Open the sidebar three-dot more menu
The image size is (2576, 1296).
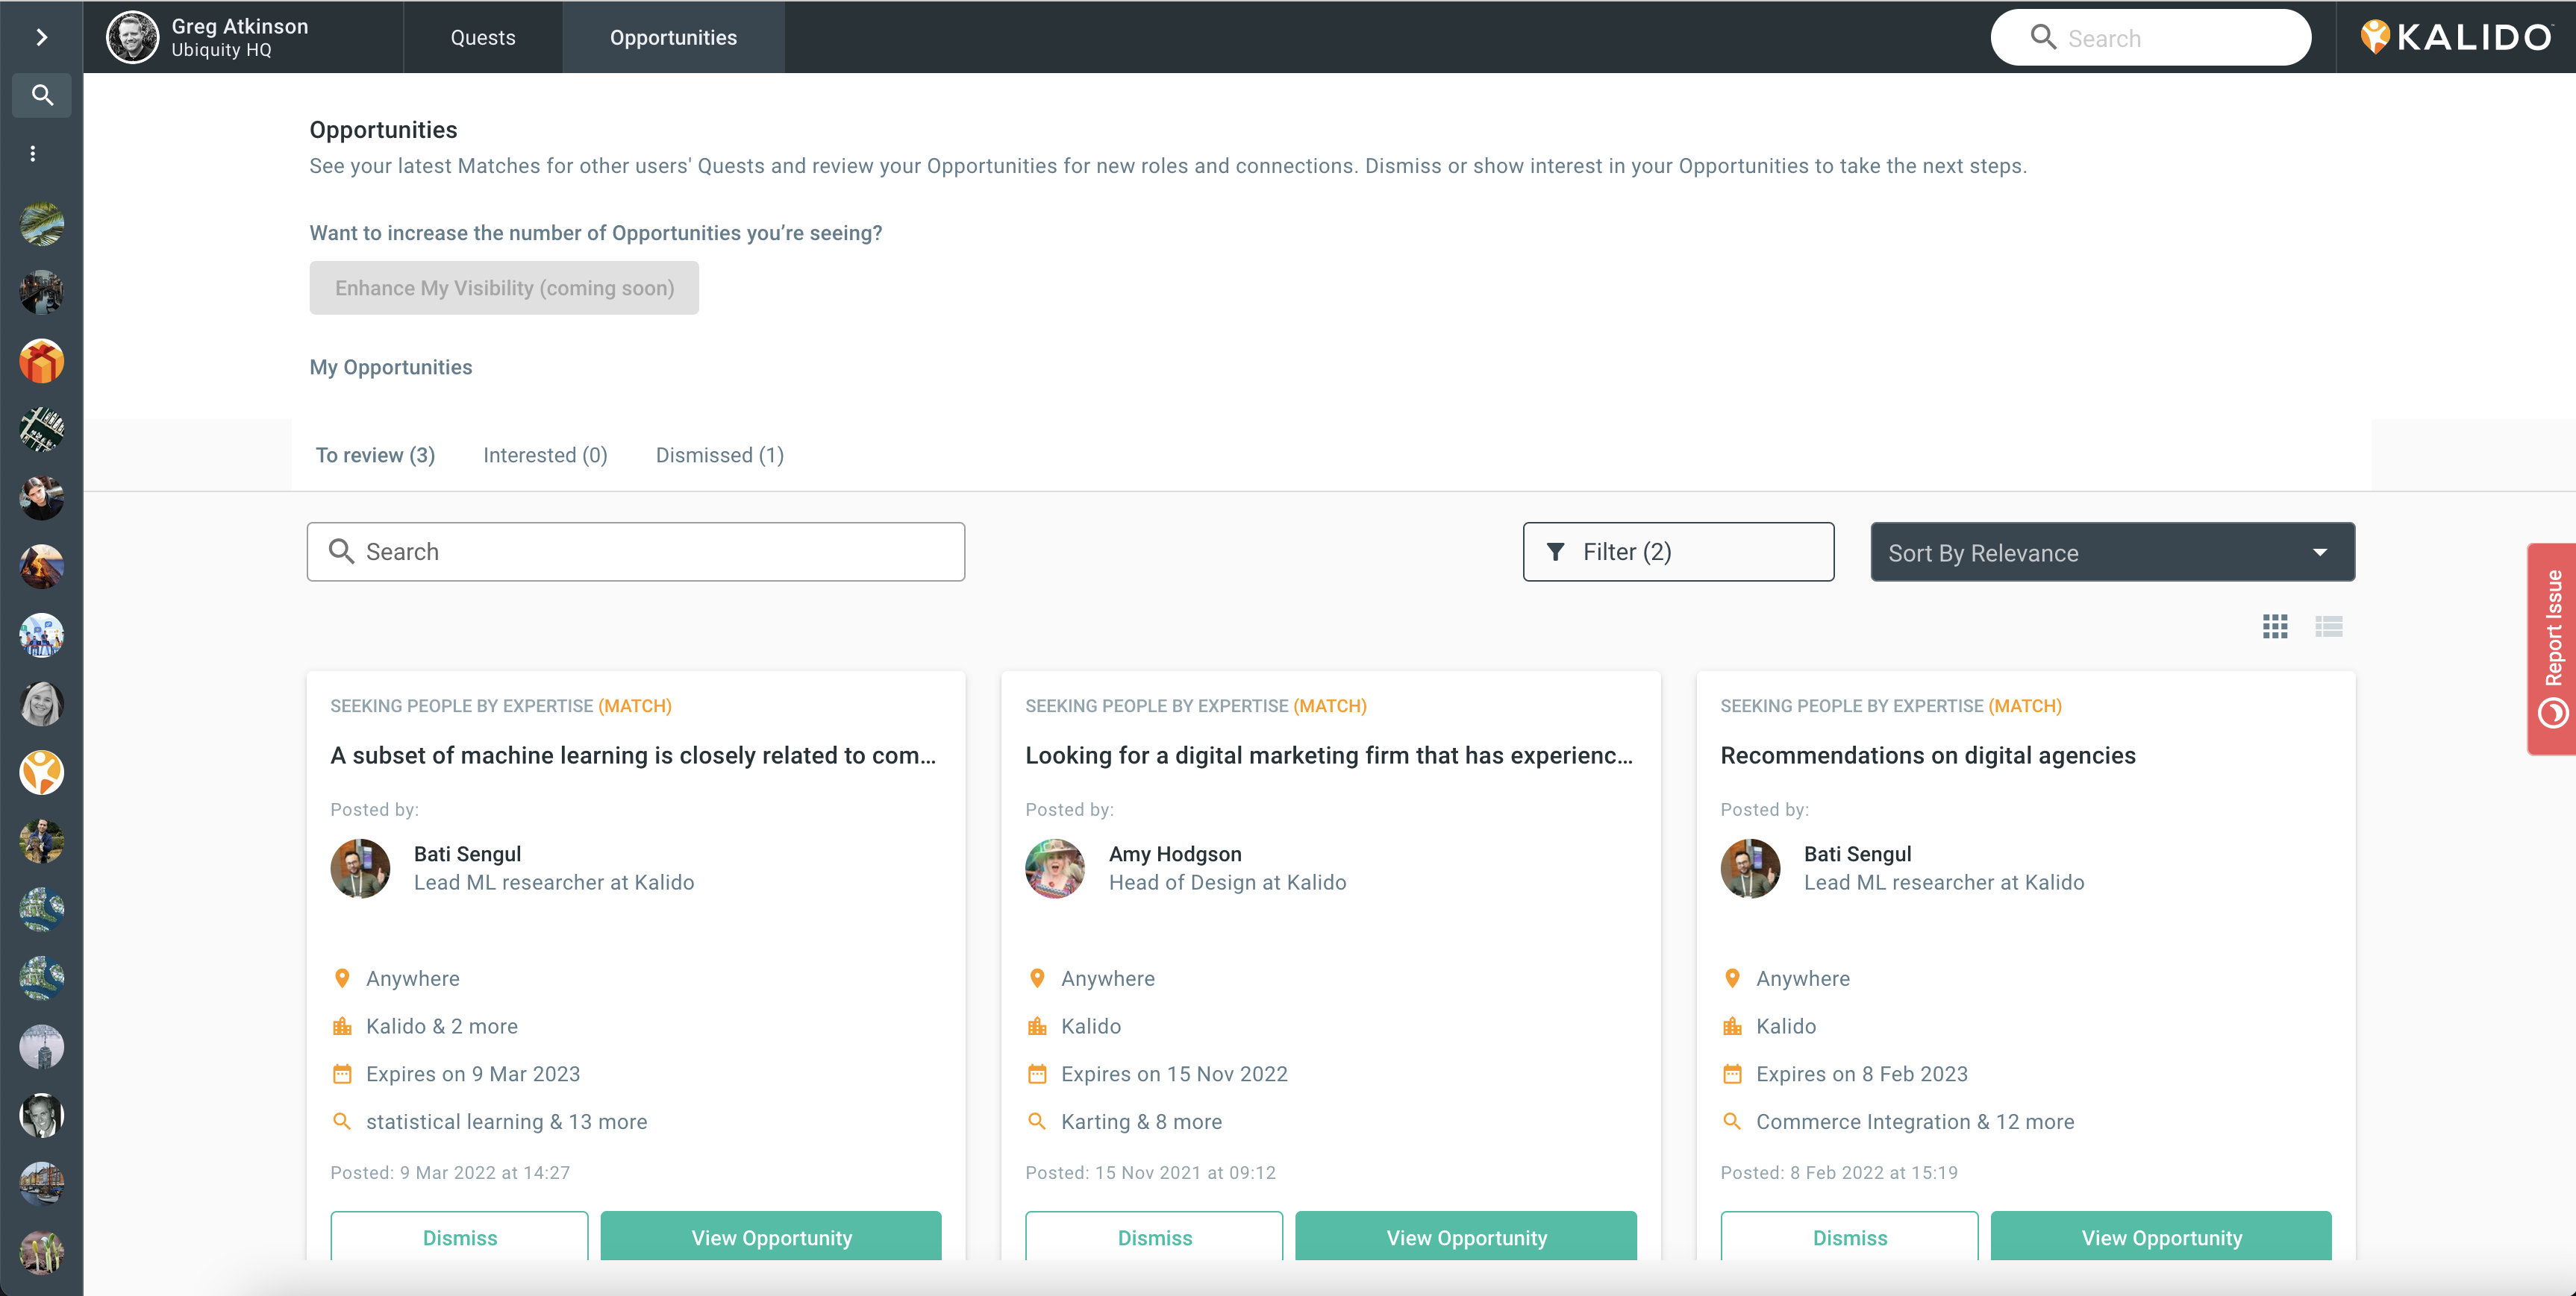[x=33, y=153]
